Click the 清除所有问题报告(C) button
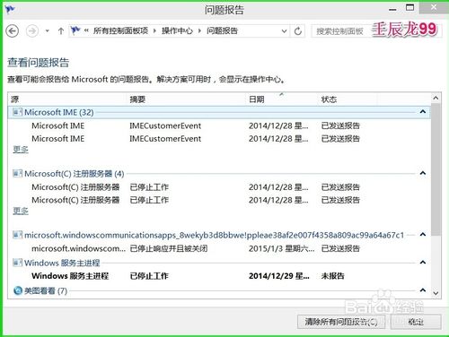Image resolution: width=449 pixels, height=337 pixels. 341,322
